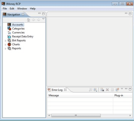Click the Birt Reports icon
134x121 pixels.
9,41
